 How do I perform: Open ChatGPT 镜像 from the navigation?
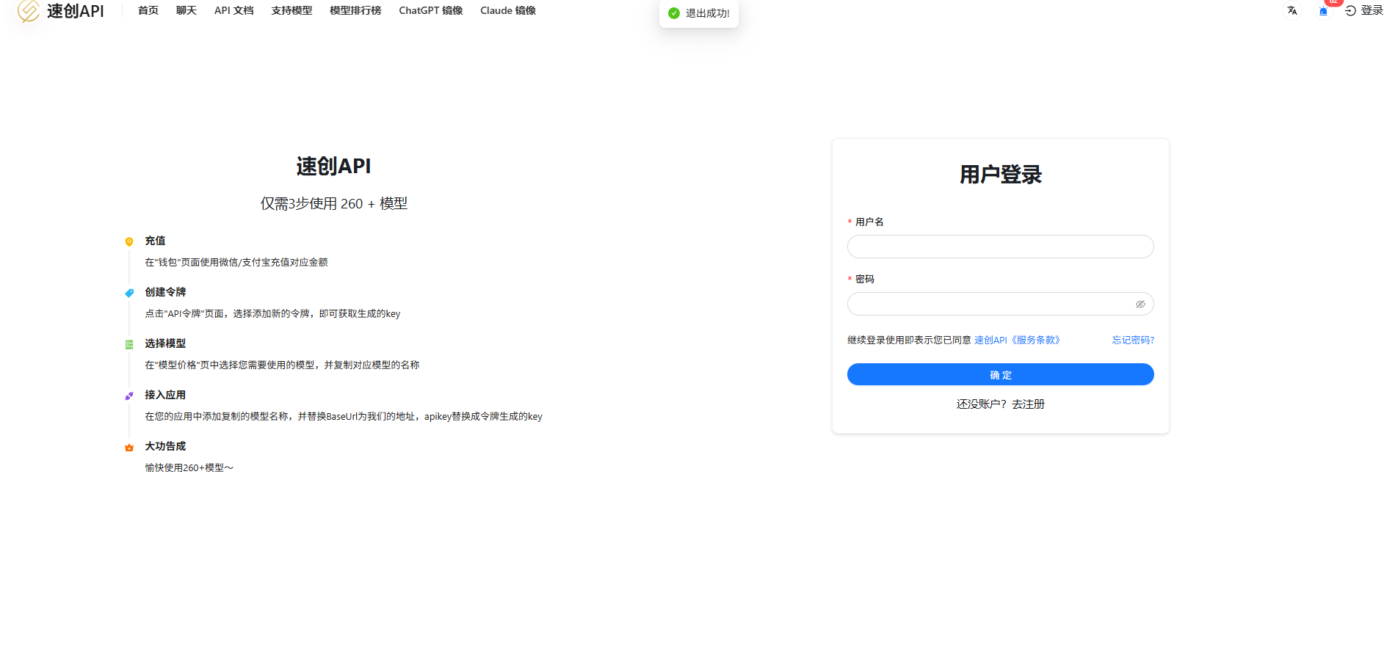431,10
